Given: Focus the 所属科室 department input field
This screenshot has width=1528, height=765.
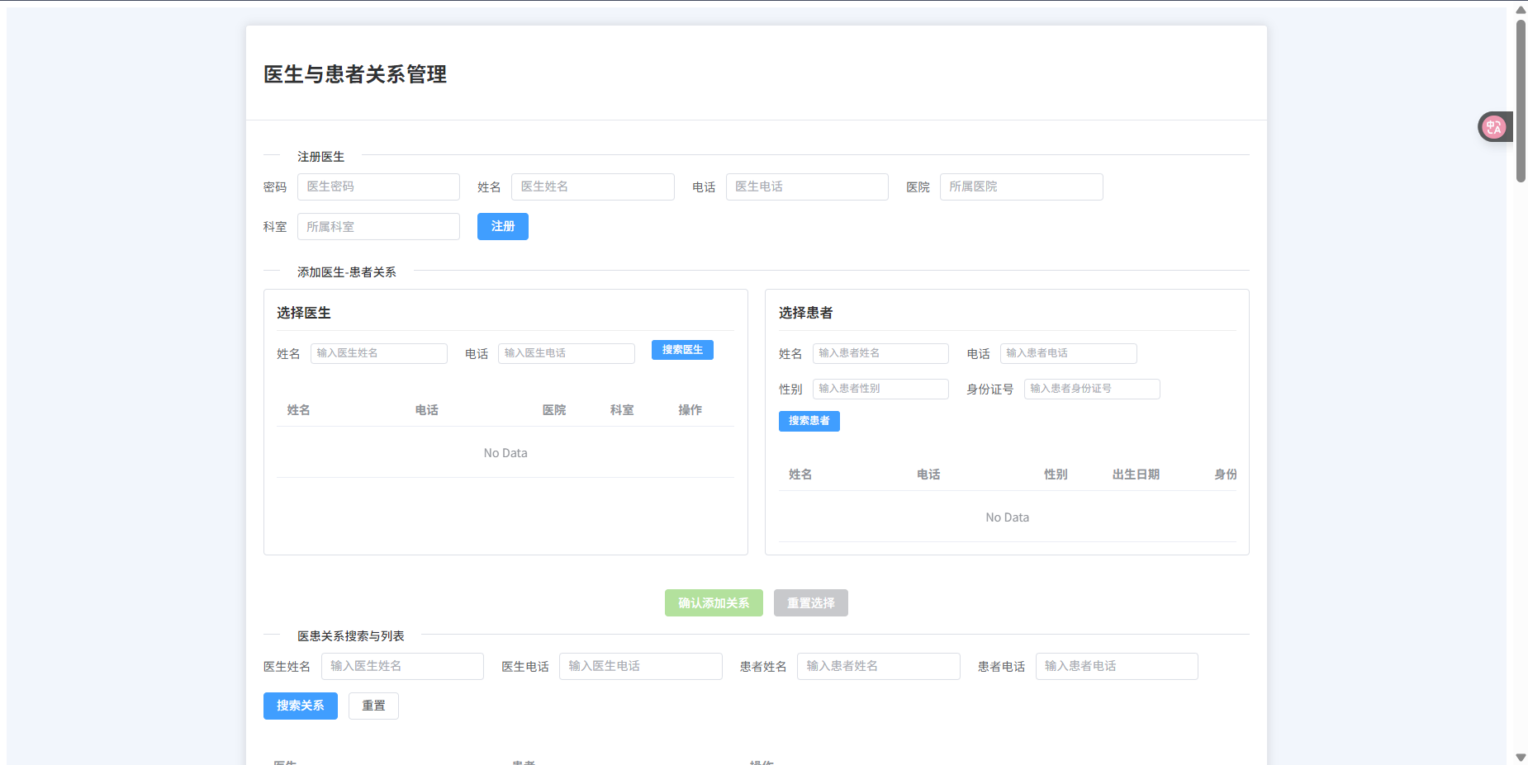Looking at the screenshot, I should coord(378,227).
